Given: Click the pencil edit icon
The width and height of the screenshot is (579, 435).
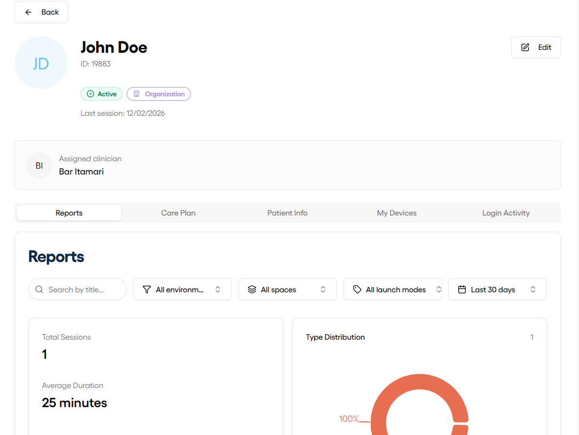Looking at the screenshot, I should tap(525, 47).
